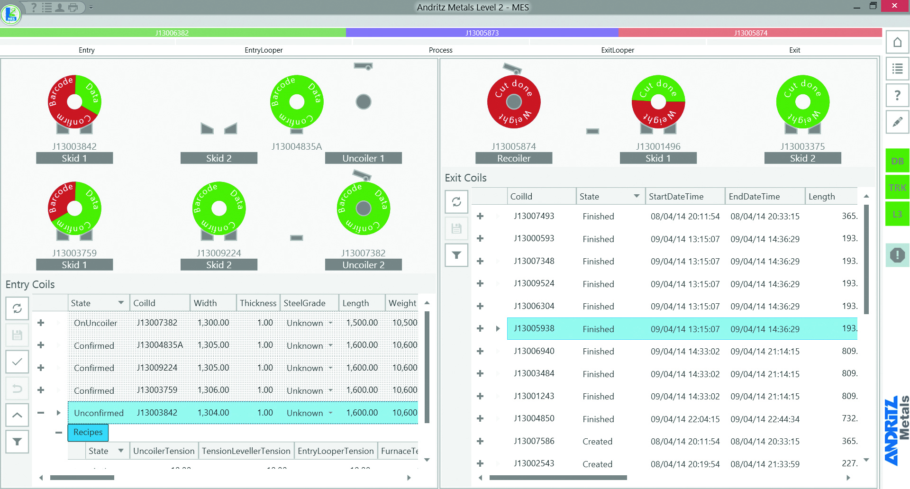Open State filter dropdown in Entry Coils
Viewport: 910px width, 489px height.
click(121, 303)
